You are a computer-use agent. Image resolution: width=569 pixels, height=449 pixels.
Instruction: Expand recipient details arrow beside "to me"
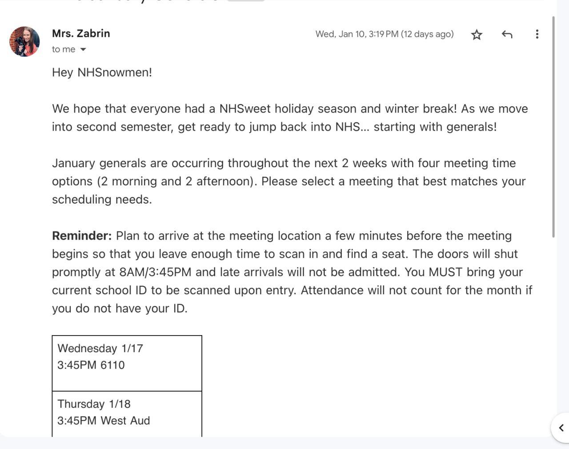[x=83, y=49]
